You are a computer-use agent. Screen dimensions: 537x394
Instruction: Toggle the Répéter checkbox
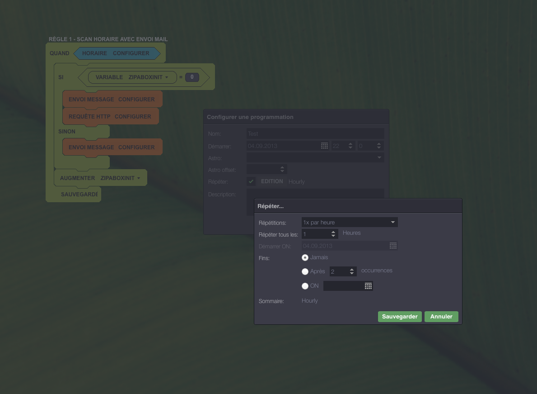[251, 181]
